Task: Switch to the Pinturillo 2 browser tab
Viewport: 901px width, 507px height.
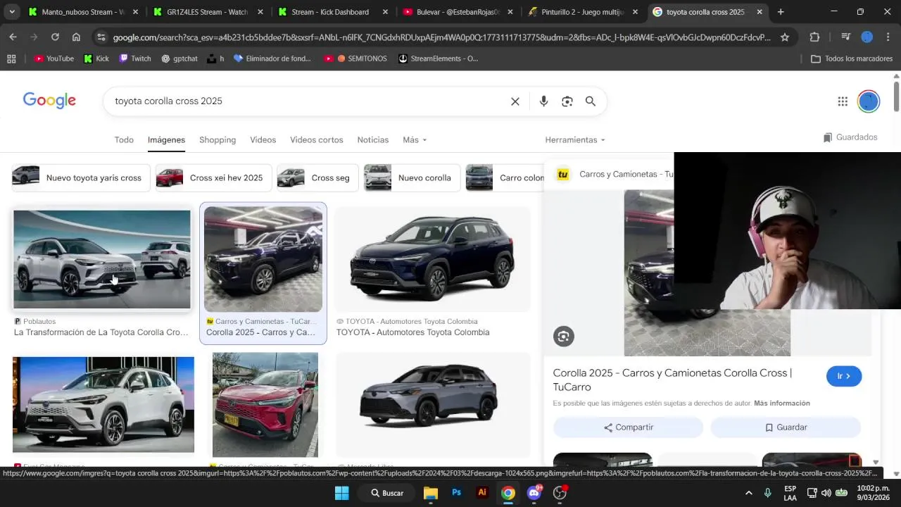Action: 577,12
